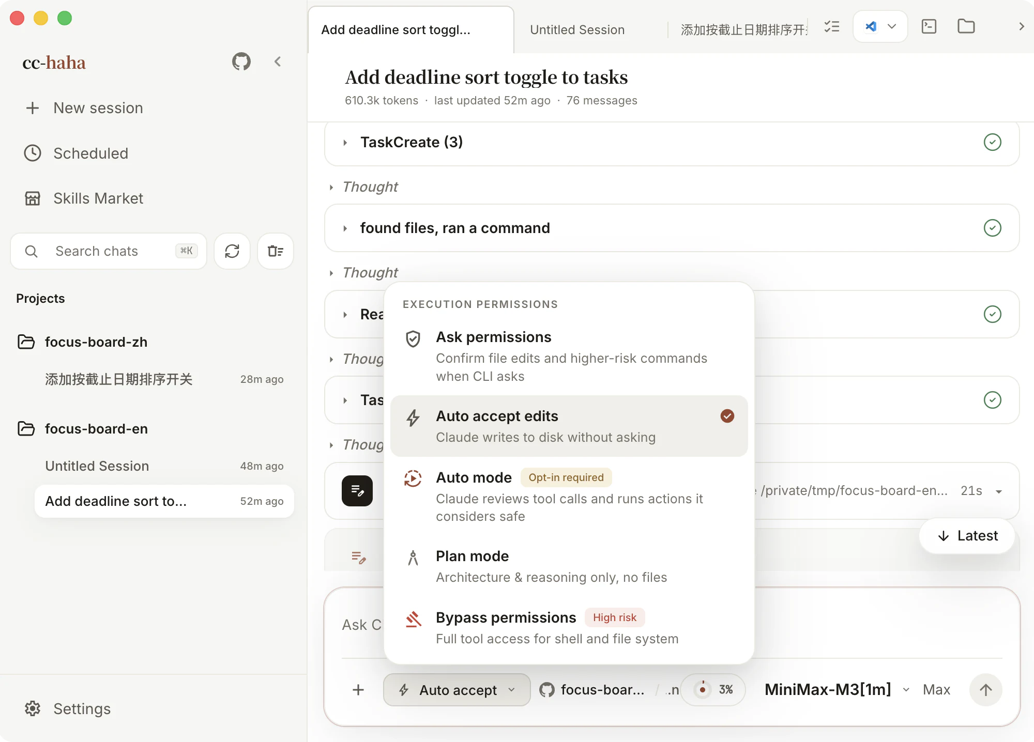
Task: Select Auto mode permission option
Action: point(569,496)
